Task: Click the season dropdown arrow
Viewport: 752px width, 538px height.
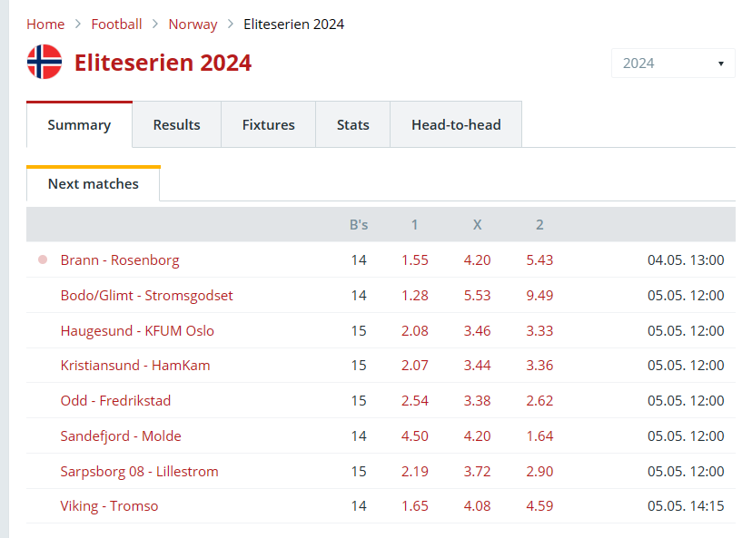Action: pos(720,64)
